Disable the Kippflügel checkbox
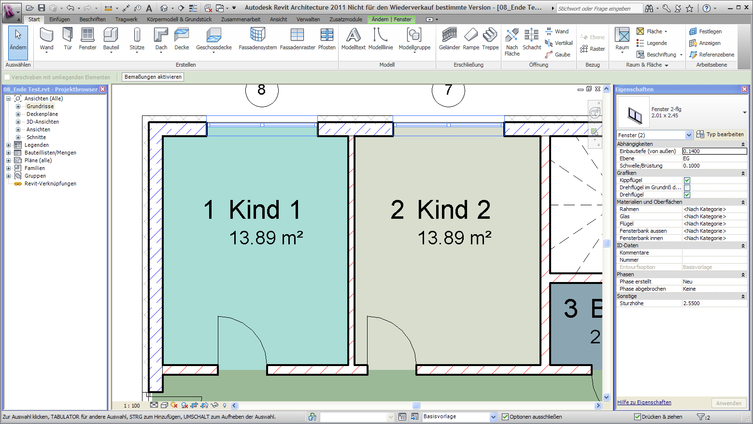 [x=686, y=180]
